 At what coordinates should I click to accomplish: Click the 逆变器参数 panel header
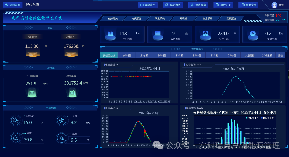(197, 49)
